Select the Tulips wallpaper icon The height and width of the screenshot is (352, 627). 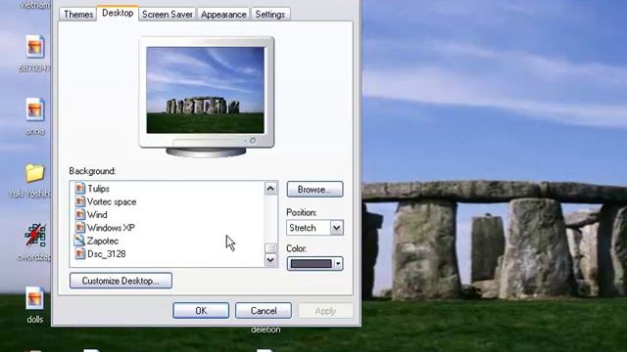click(x=80, y=189)
